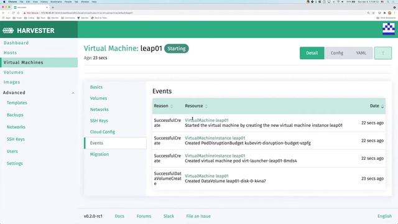Click the Not Secure warning in the address bar
Image resolution: width=398 pixels, height=224 pixels.
tap(31, 12)
